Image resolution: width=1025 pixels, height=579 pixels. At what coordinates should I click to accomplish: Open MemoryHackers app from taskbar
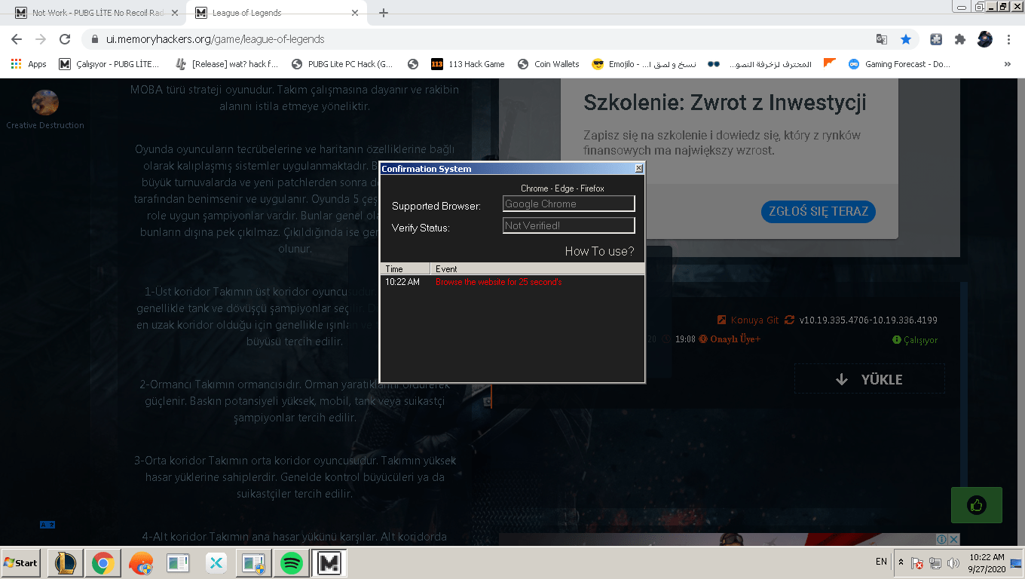click(x=329, y=562)
